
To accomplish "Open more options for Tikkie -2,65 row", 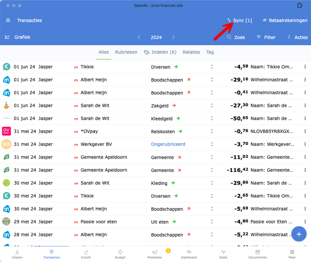I will pyautogui.click(x=305, y=196).
